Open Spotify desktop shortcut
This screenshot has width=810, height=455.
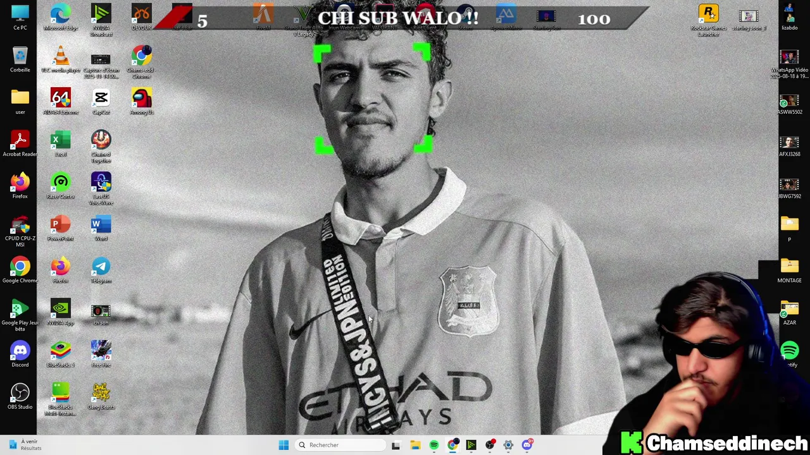tap(789, 355)
